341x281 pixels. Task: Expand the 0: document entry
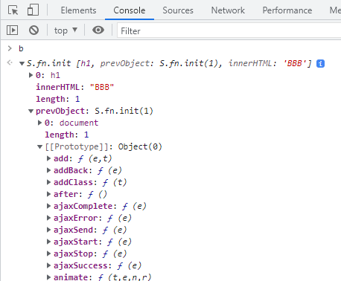[39, 123]
